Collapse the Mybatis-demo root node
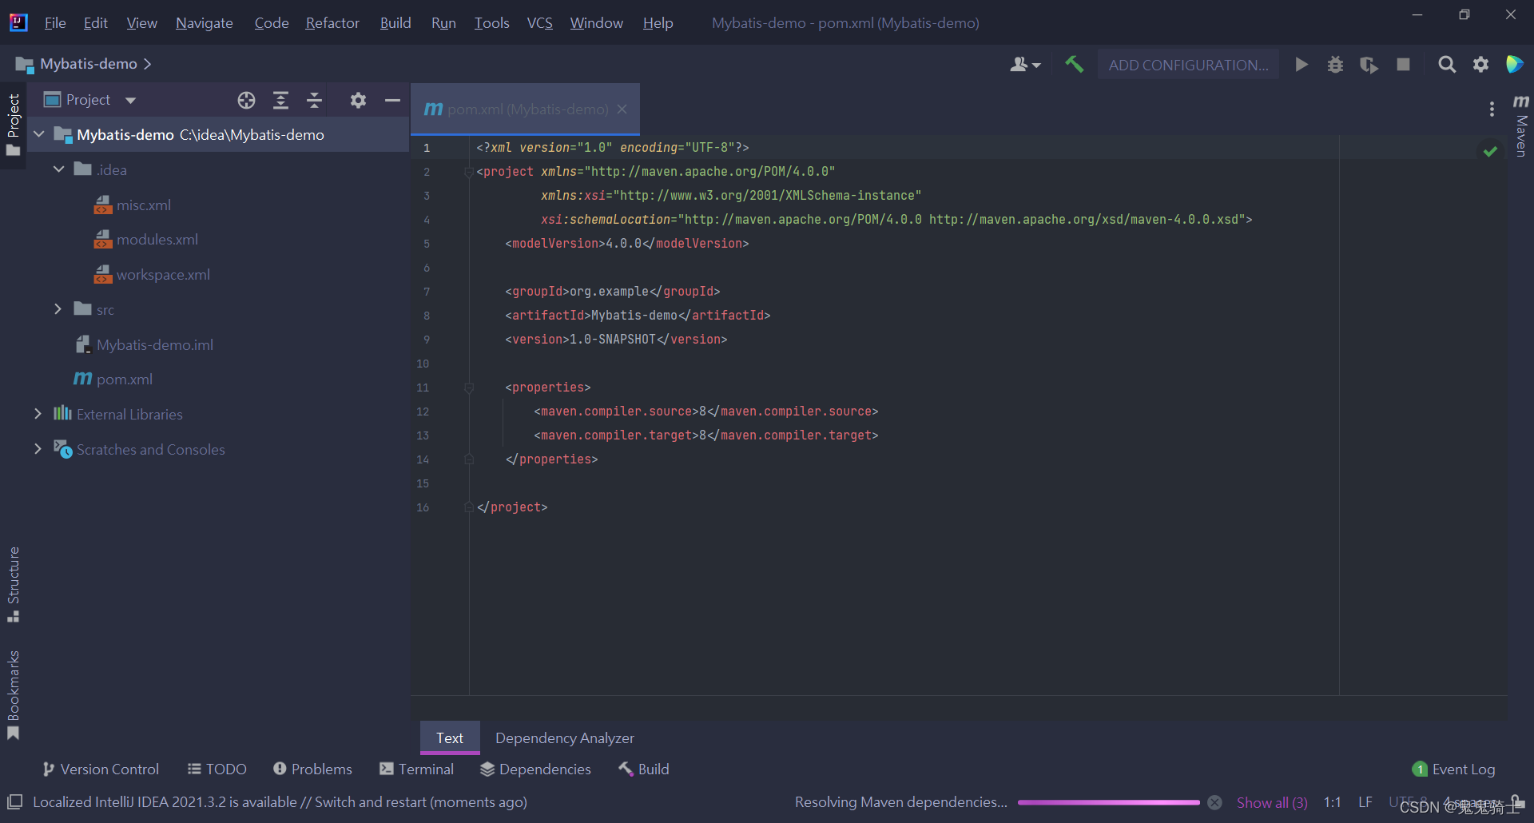Image resolution: width=1534 pixels, height=823 pixels. [38, 134]
